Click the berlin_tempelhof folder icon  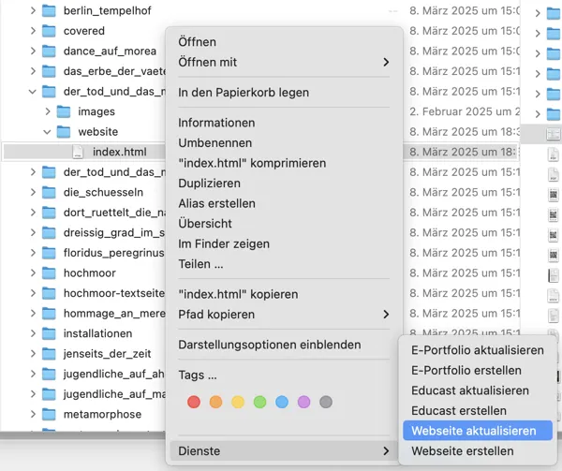pos(49,10)
